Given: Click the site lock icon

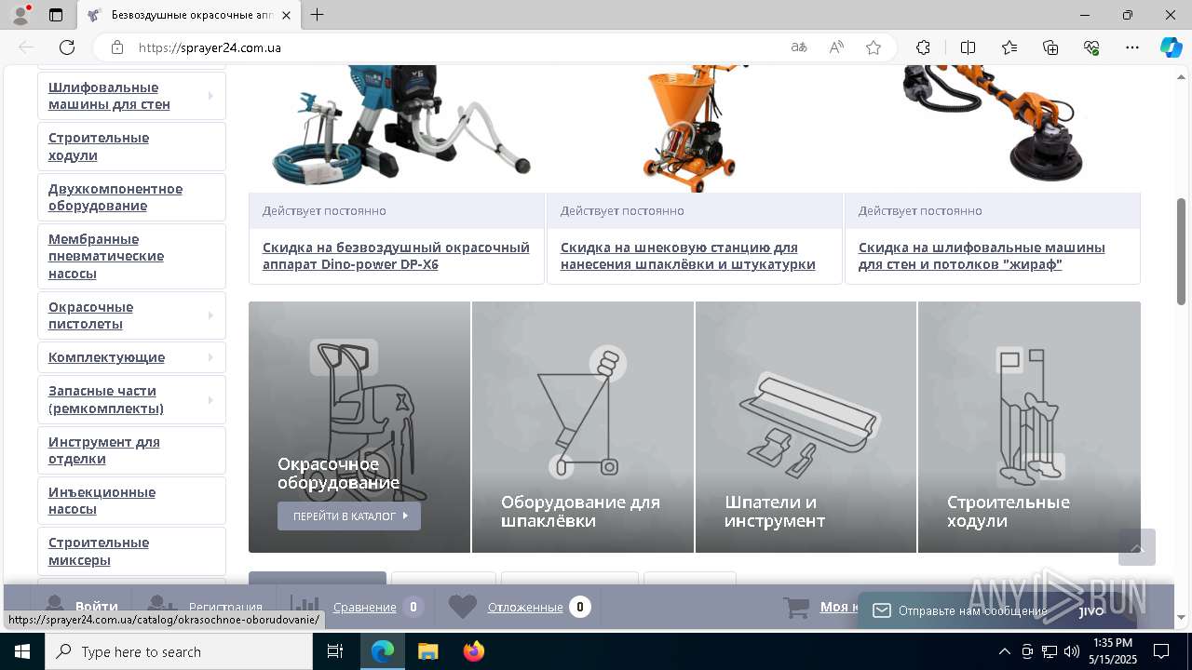Looking at the screenshot, I should (x=116, y=47).
